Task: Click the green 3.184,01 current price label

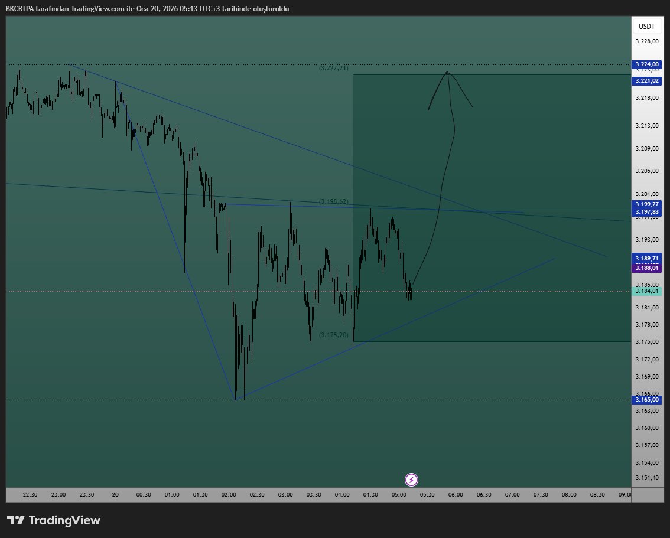Action: 646,291
